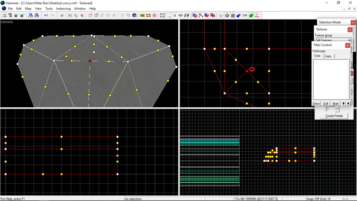This screenshot has width=357, height=201.
Task: Toggle ignore groups mode
Action: [82, 15]
